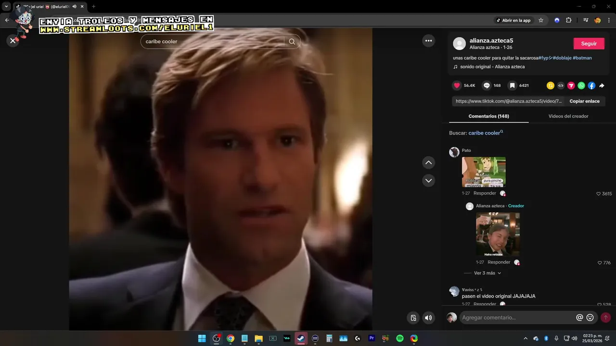
Task: Open the tab search dropdown
Action: [x=6, y=7]
